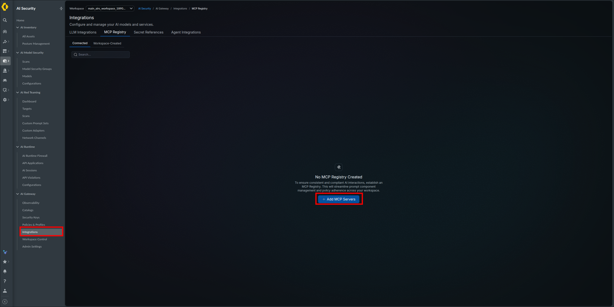Image resolution: width=614 pixels, height=307 pixels.
Task: Click the pin icon beside AI Security
Action: click(61, 9)
